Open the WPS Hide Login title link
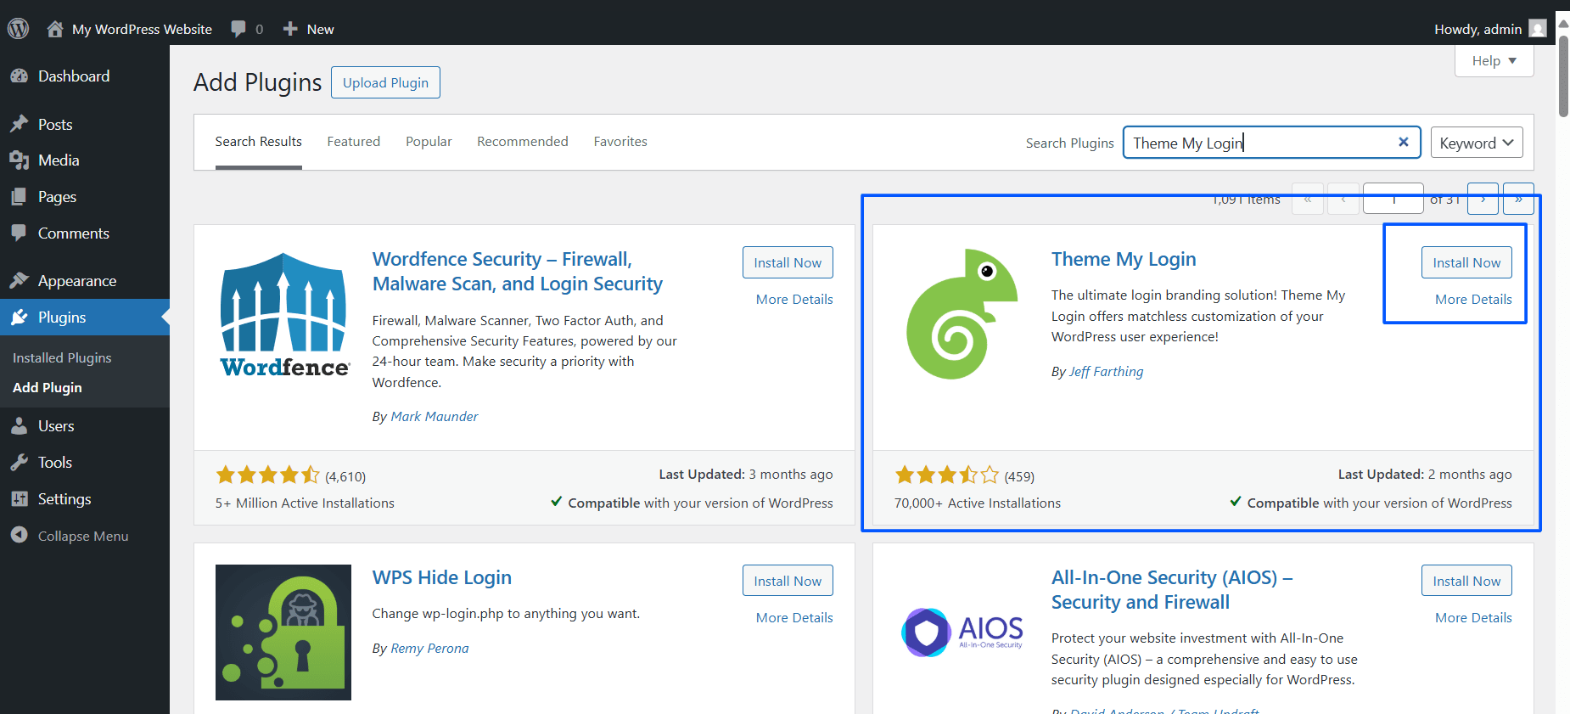Image resolution: width=1570 pixels, height=714 pixels. coord(442,577)
